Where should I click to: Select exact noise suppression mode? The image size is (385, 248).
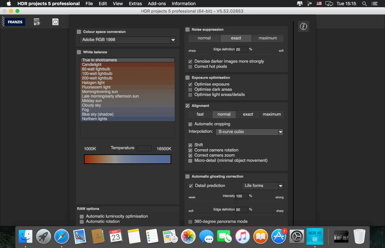tap(236, 38)
